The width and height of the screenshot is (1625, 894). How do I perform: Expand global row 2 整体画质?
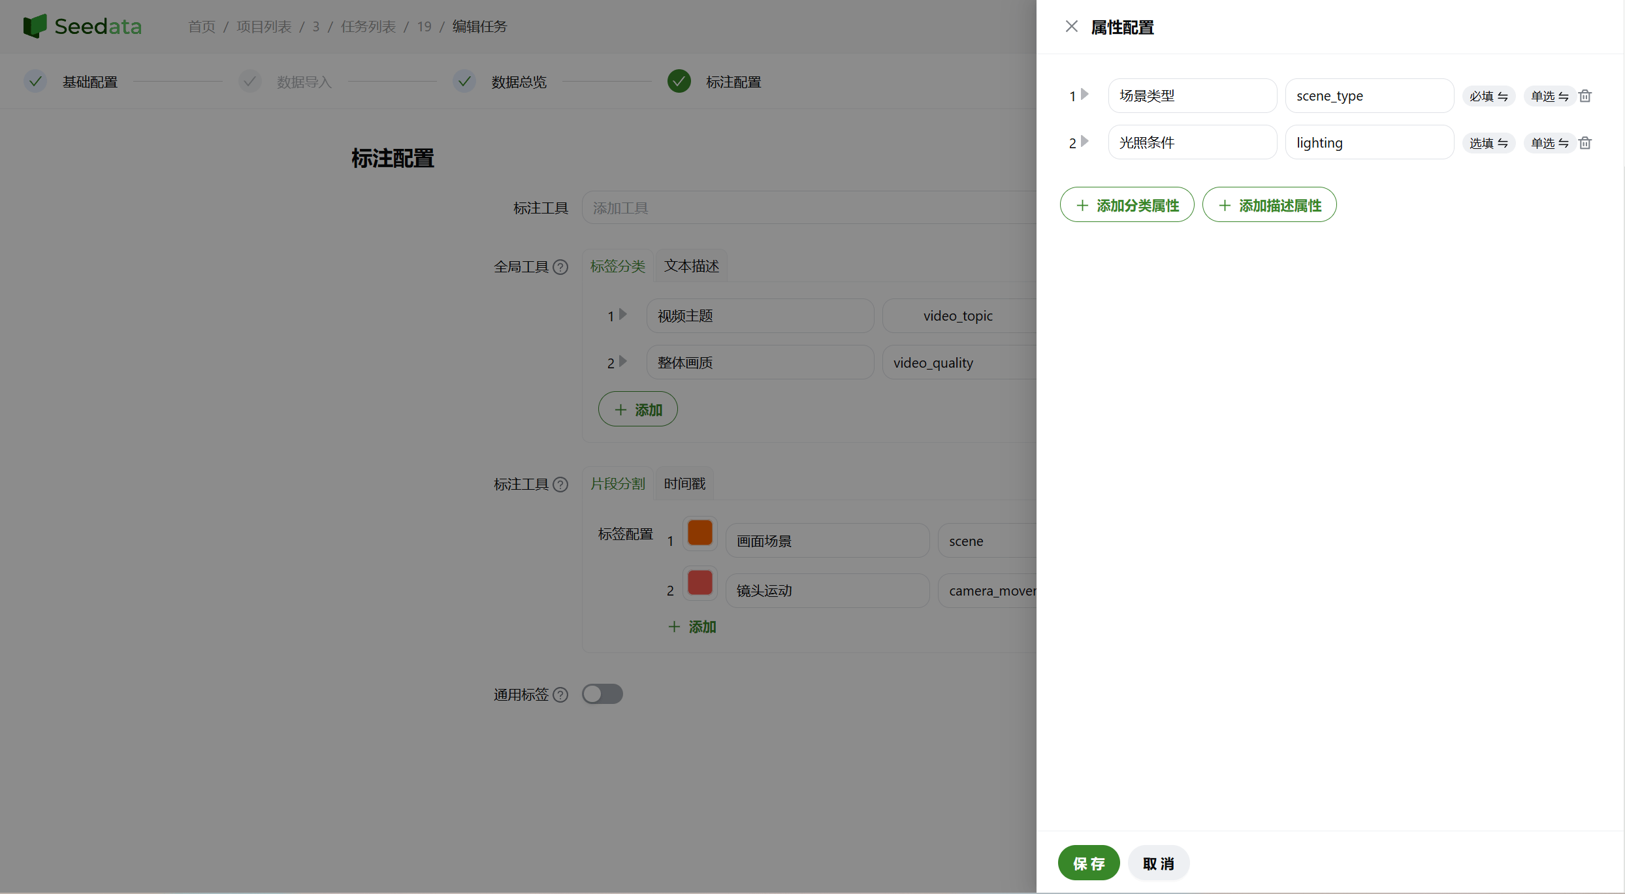tap(623, 361)
